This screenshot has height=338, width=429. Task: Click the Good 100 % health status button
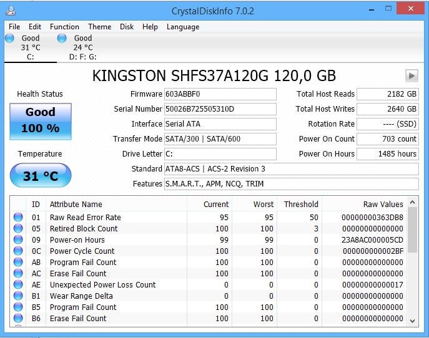[41, 122]
